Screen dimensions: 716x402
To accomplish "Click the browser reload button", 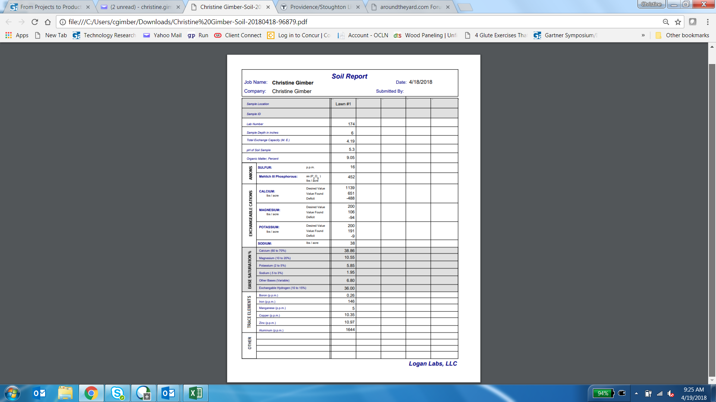I will [35, 22].
